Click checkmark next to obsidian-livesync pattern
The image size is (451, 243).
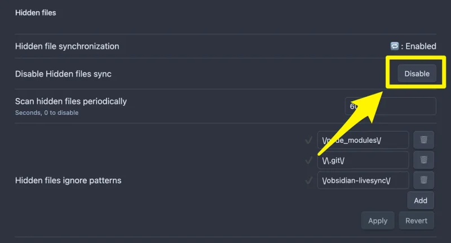pyautogui.click(x=308, y=181)
